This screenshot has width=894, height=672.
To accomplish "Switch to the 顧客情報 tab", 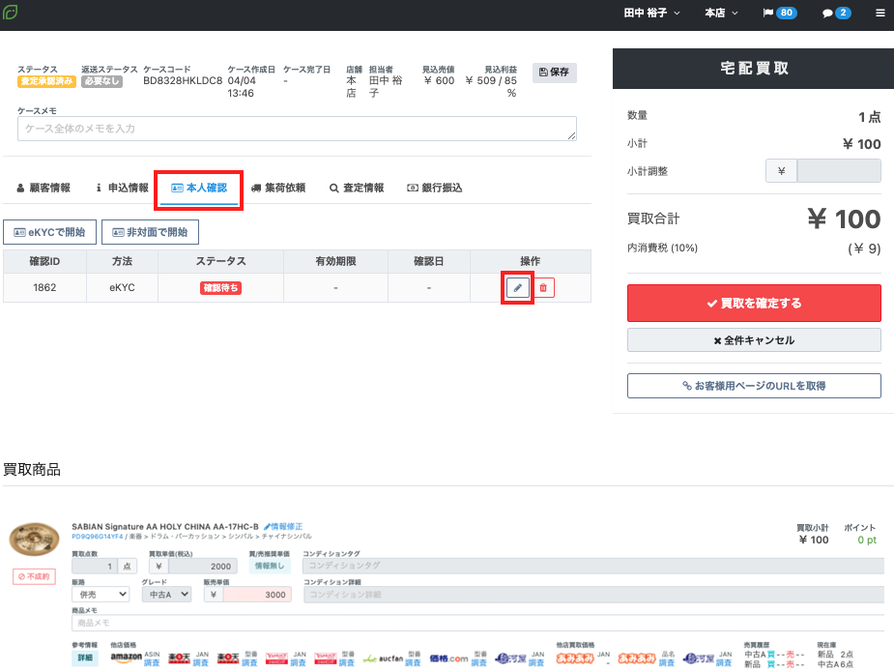I will [43, 188].
